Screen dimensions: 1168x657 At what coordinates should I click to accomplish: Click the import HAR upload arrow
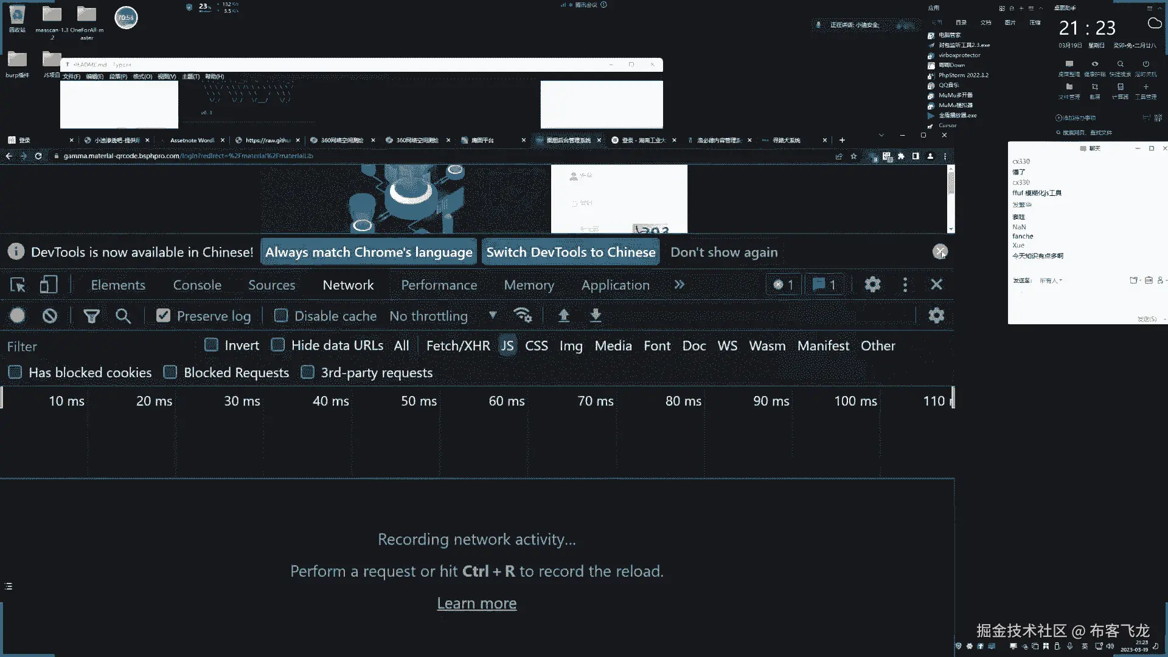pyautogui.click(x=564, y=316)
